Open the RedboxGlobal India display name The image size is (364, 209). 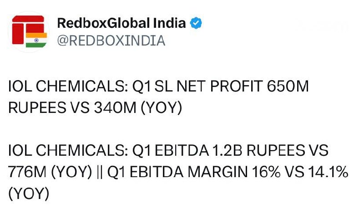121,23
